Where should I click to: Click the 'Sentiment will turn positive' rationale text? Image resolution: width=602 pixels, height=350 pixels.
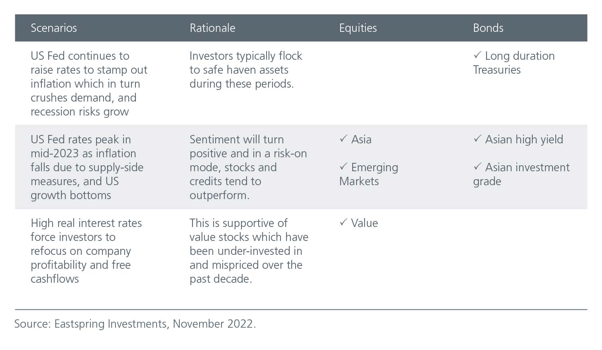(248, 167)
